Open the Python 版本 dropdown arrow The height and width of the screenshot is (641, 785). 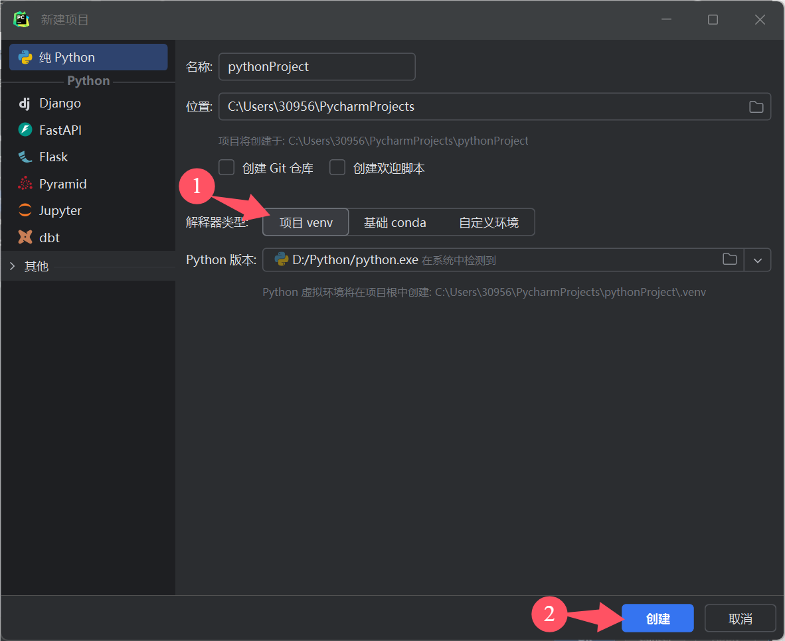point(758,260)
